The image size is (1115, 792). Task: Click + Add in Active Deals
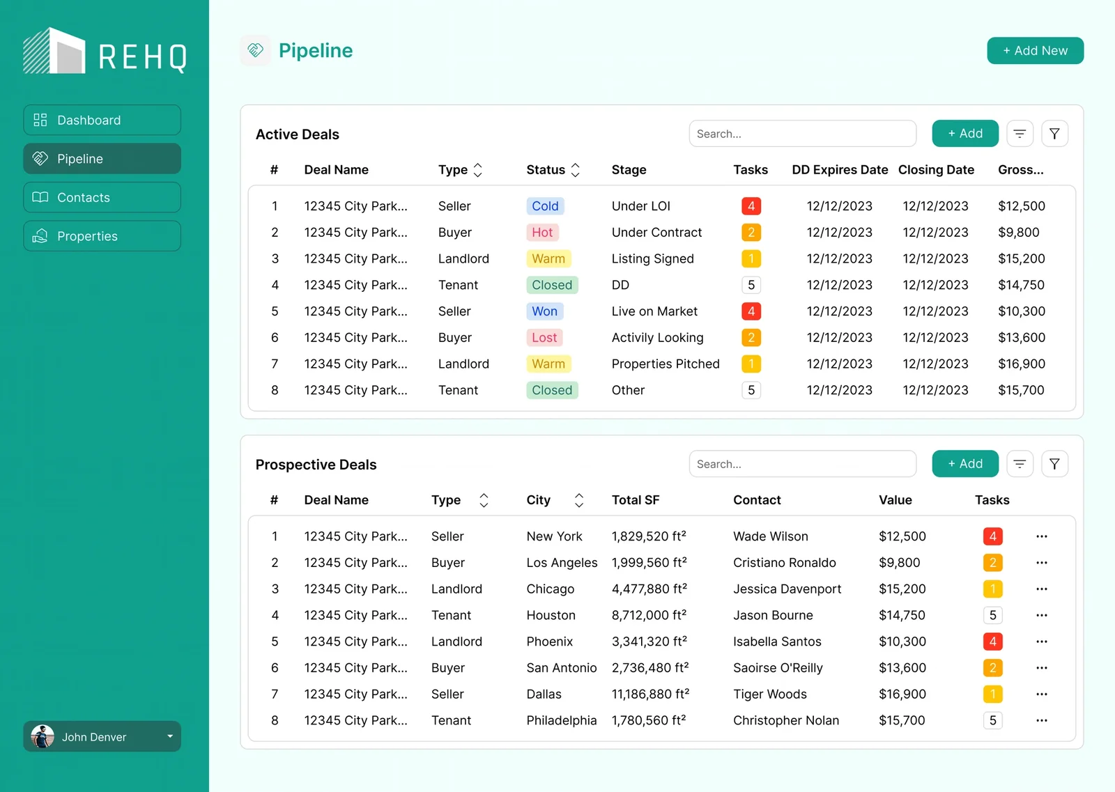[965, 134]
